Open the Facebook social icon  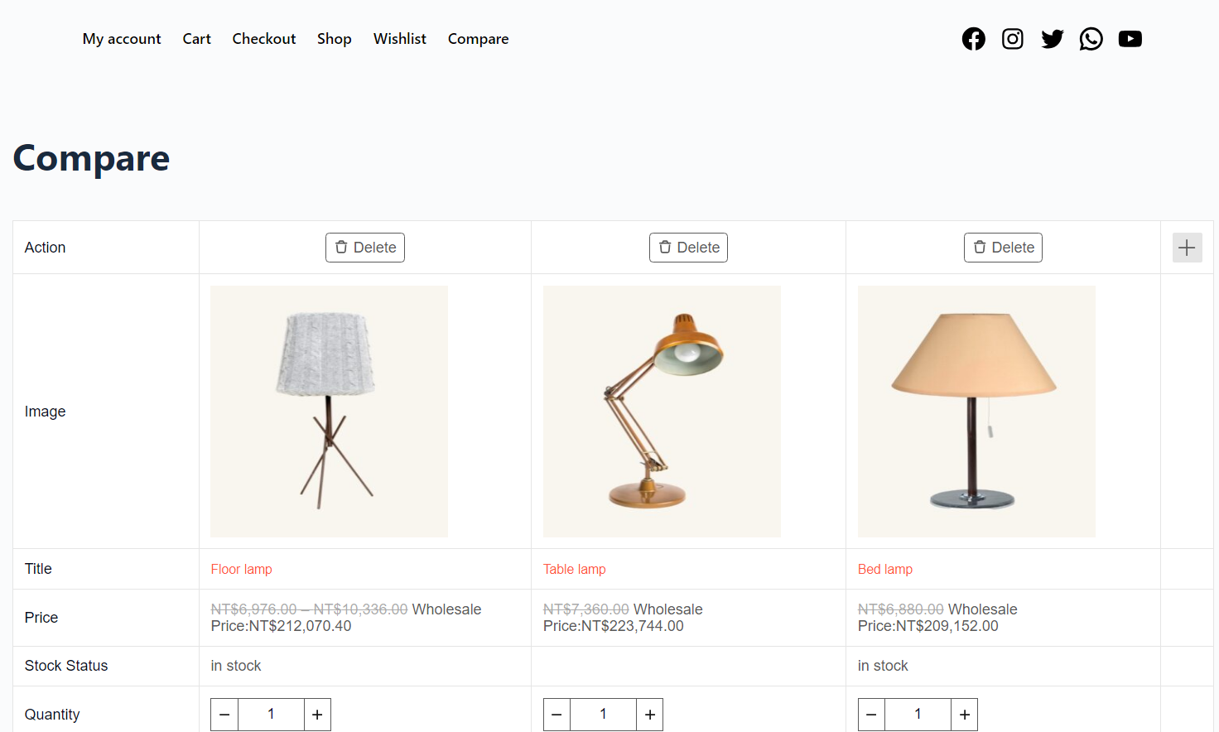[974, 38]
